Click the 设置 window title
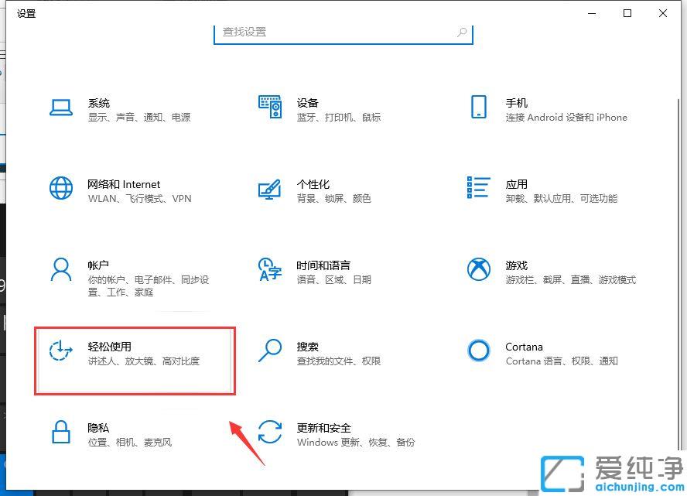Viewport: 687px width, 496px height. click(x=26, y=13)
